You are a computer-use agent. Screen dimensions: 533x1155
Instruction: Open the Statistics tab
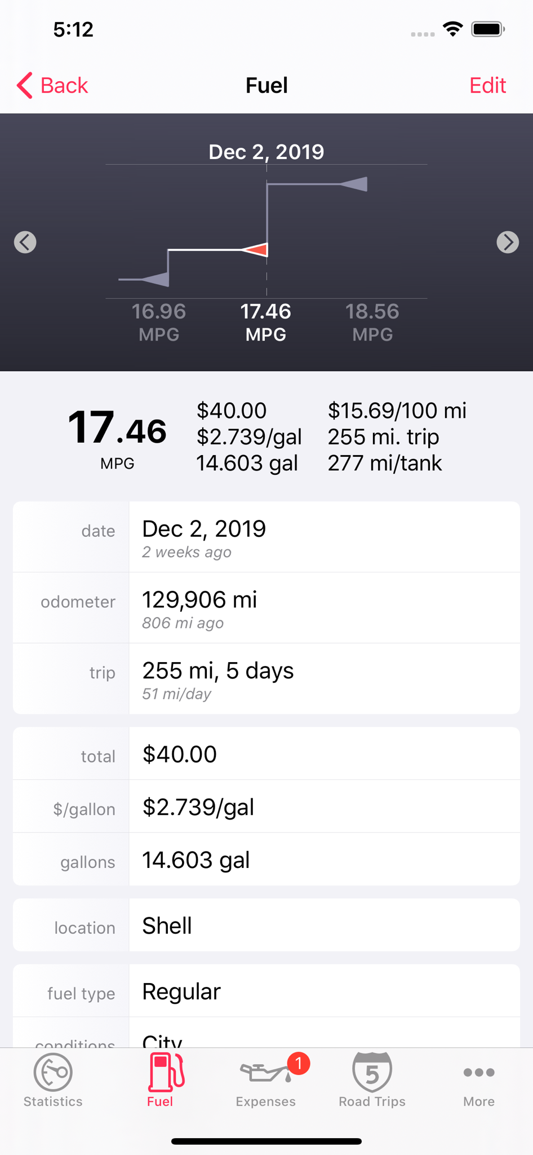pos(53,1080)
